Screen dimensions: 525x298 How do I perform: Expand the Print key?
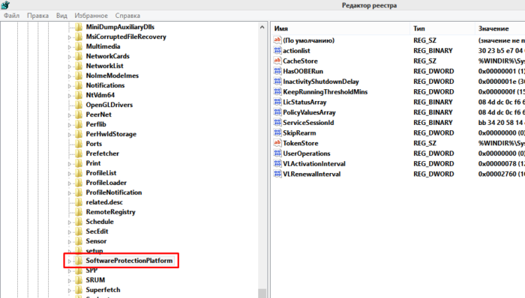[70, 164]
